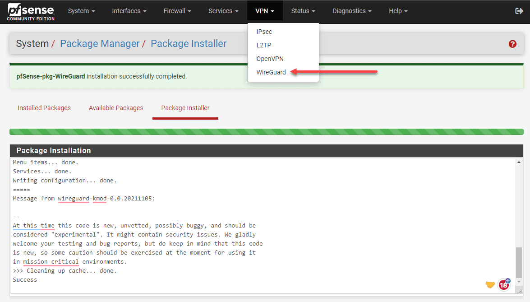Follow the Package Manager breadcrumb link

tap(100, 44)
